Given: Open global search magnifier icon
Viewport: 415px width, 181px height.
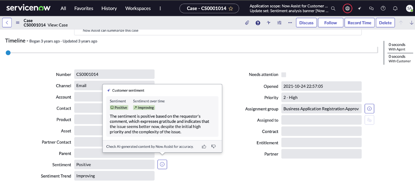Looking at the screenshot, I should click(x=333, y=8).
